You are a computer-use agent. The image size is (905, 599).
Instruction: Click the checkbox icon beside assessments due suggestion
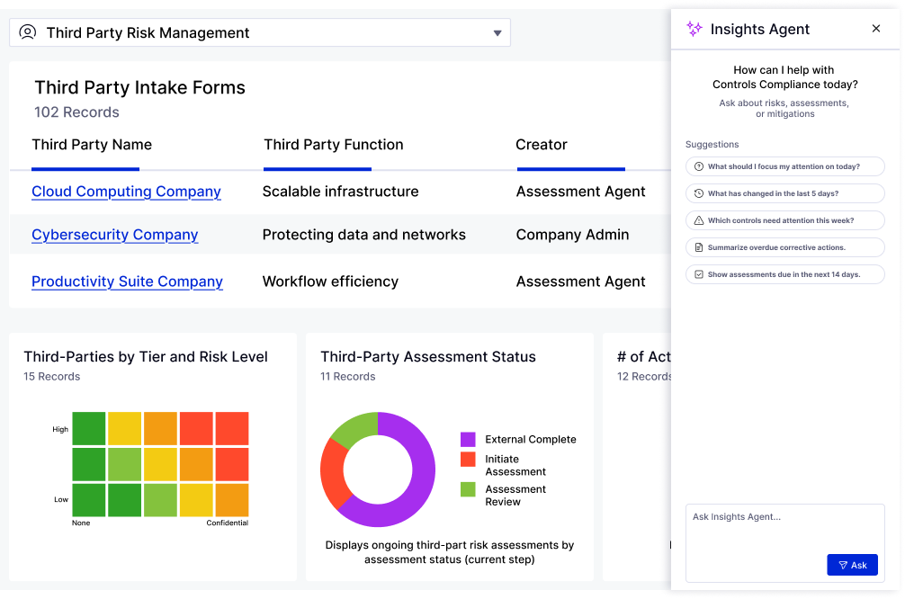click(x=698, y=274)
